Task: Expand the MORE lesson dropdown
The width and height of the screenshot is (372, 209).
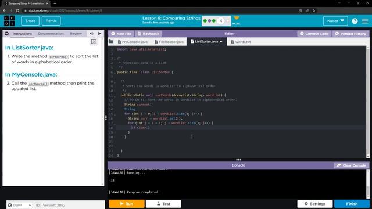Action: (x=237, y=20)
